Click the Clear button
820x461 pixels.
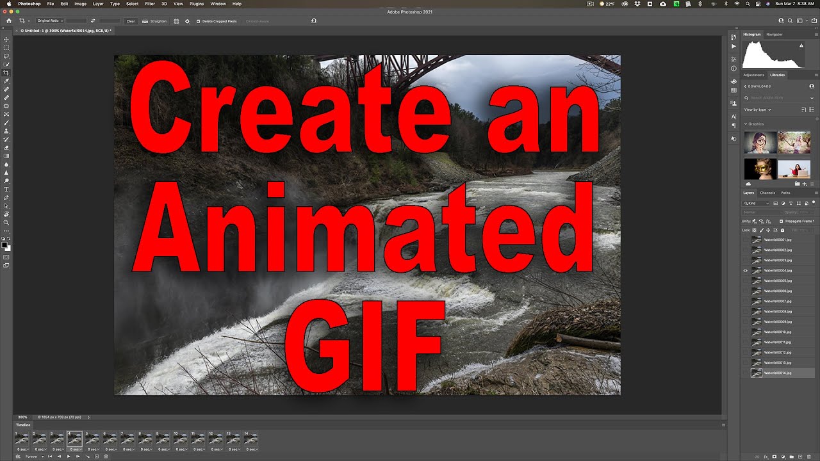[131, 21]
